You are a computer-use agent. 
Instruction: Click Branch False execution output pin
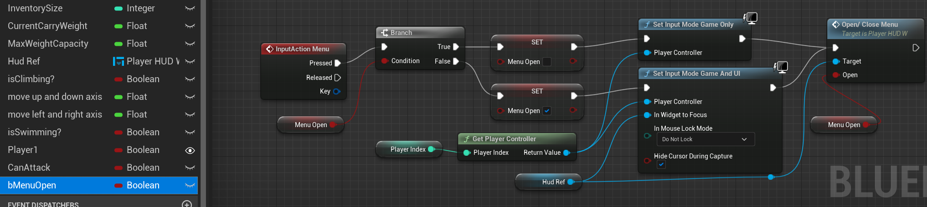coord(456,61)
